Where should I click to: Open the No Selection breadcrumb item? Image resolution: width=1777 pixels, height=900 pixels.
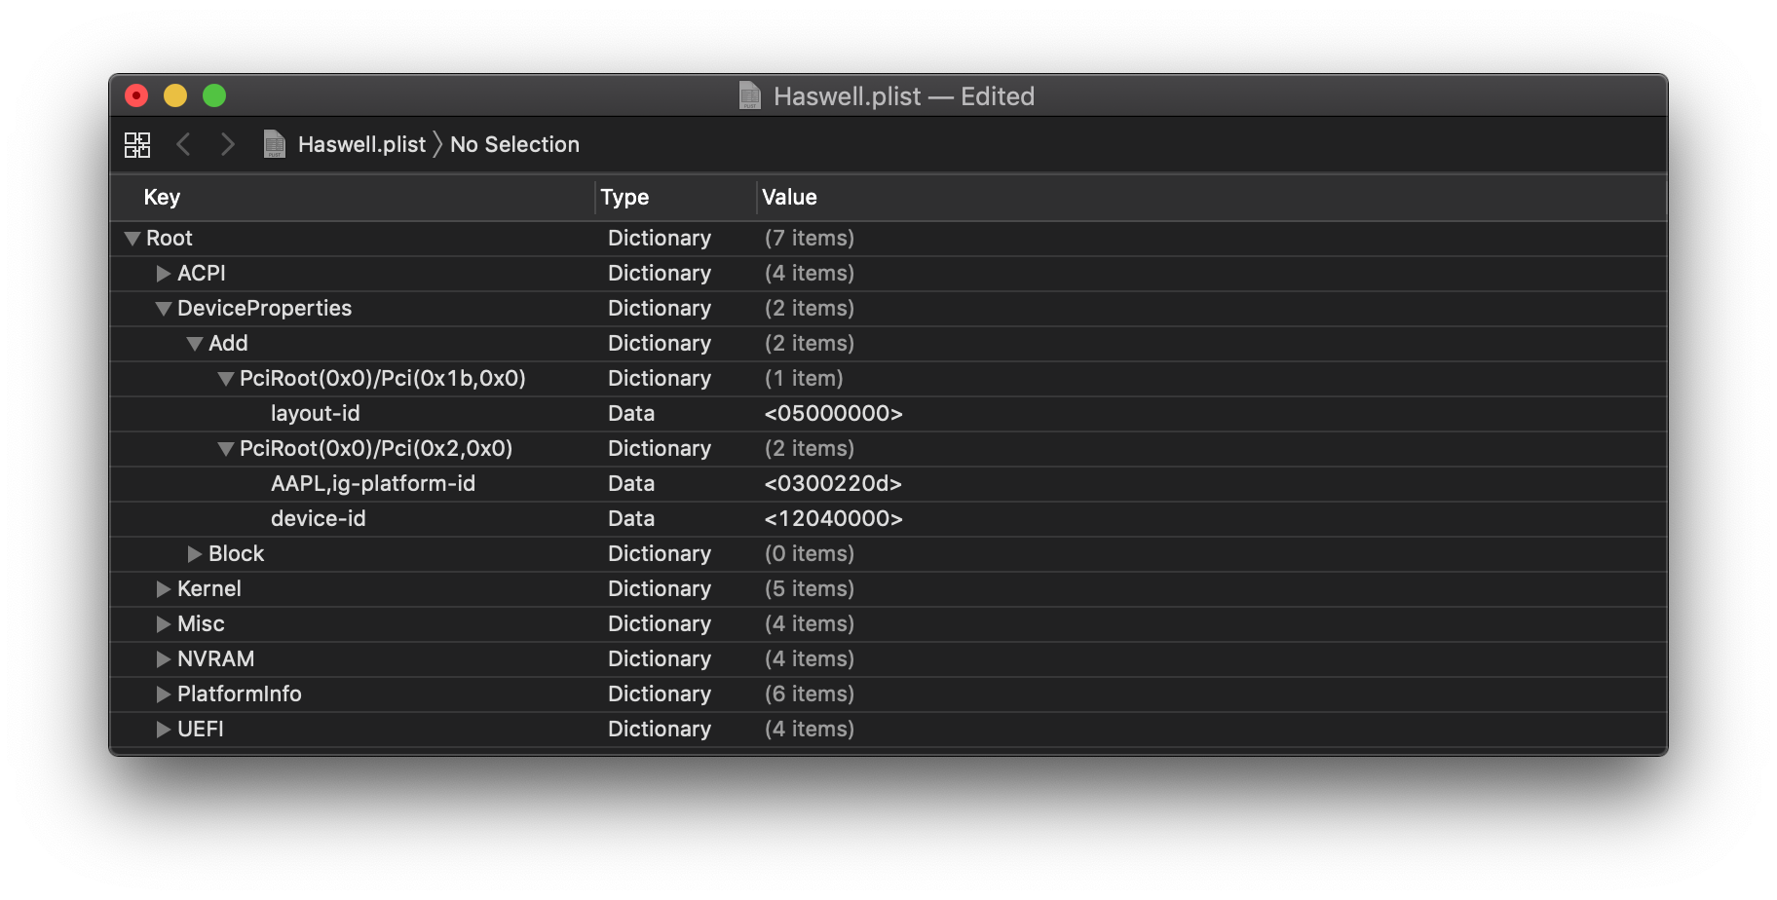[514, 144]
